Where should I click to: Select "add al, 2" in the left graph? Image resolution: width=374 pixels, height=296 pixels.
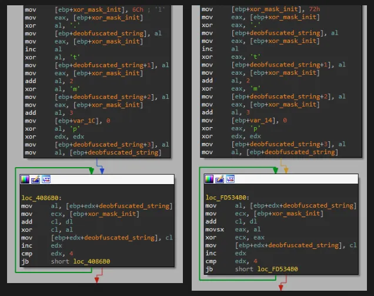point(49,81)
